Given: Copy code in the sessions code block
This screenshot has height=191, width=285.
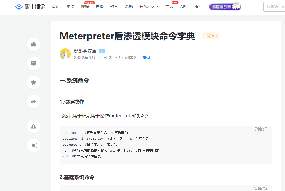Looking at the screenshot, I should click(x=261, y=129).
